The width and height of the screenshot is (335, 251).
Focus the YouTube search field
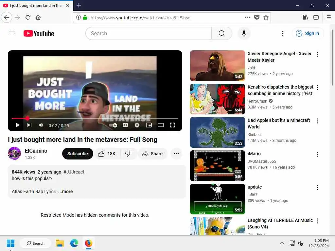[x=149, y=33]
